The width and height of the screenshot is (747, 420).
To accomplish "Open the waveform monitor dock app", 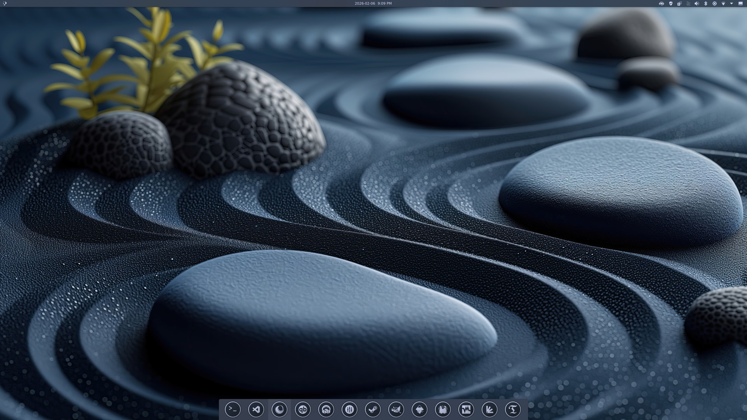I will tap(466, 409).
